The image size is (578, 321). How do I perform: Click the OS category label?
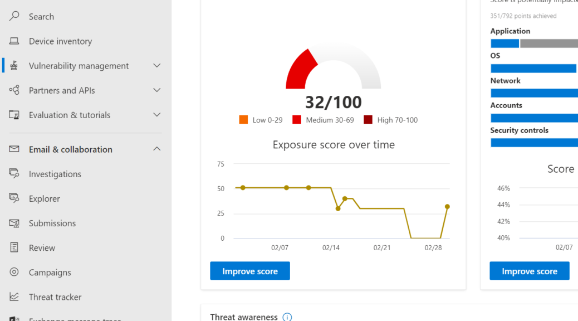pyautogui.click(x=495, y=56)
